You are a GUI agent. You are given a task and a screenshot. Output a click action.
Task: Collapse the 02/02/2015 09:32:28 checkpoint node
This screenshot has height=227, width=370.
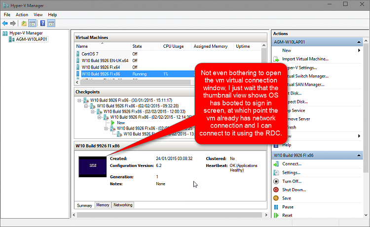[86, 106]
